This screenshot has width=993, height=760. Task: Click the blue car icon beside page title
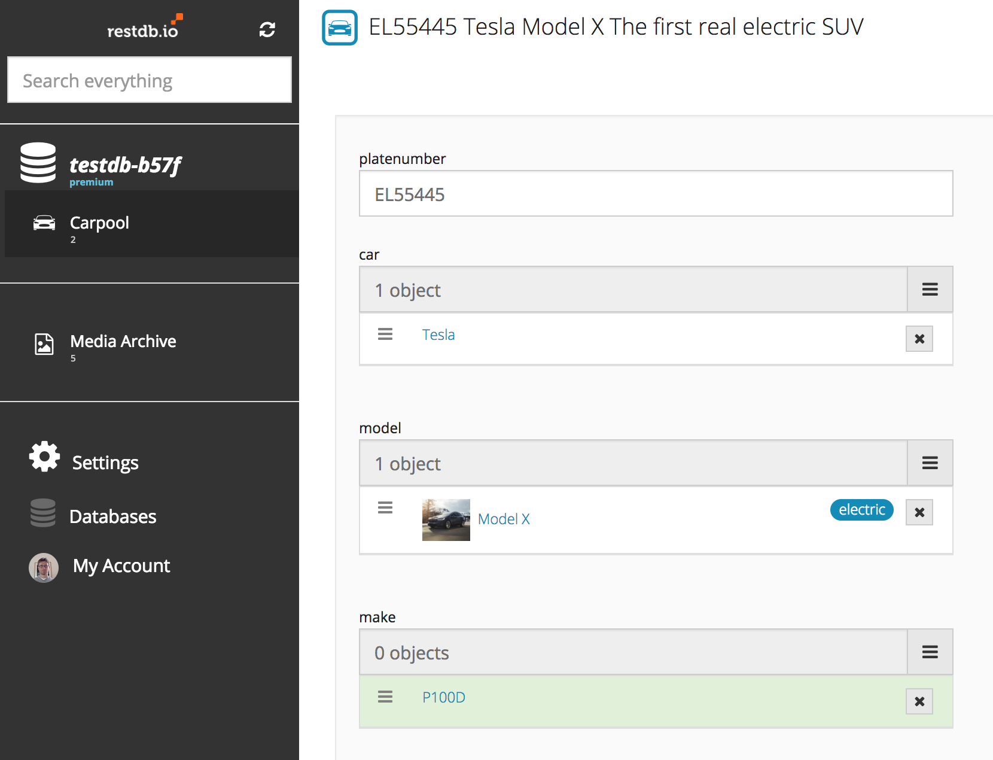[340, 28]
